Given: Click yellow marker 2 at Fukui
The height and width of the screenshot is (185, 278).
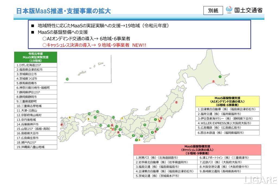Looking at the screenshot, I should [x=122, y=118].
